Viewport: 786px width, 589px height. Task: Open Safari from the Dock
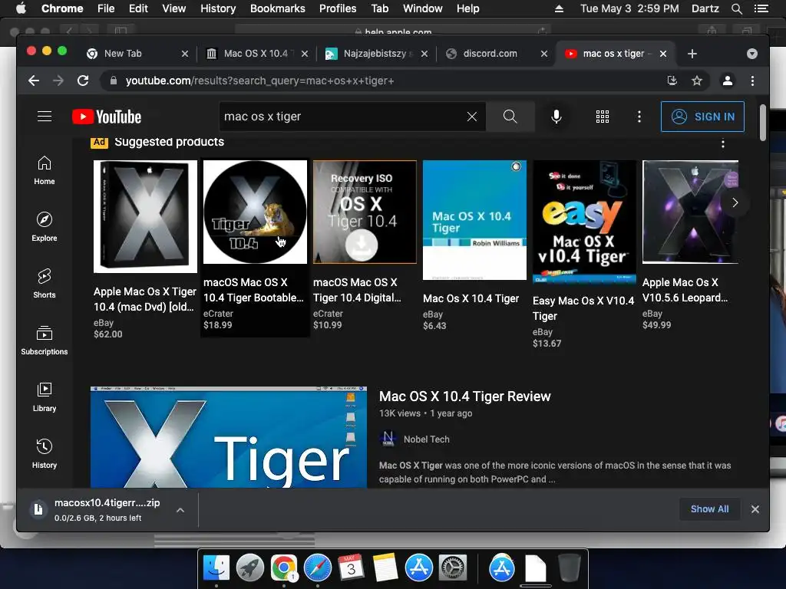pyautogui.click(x=317, y=568)
